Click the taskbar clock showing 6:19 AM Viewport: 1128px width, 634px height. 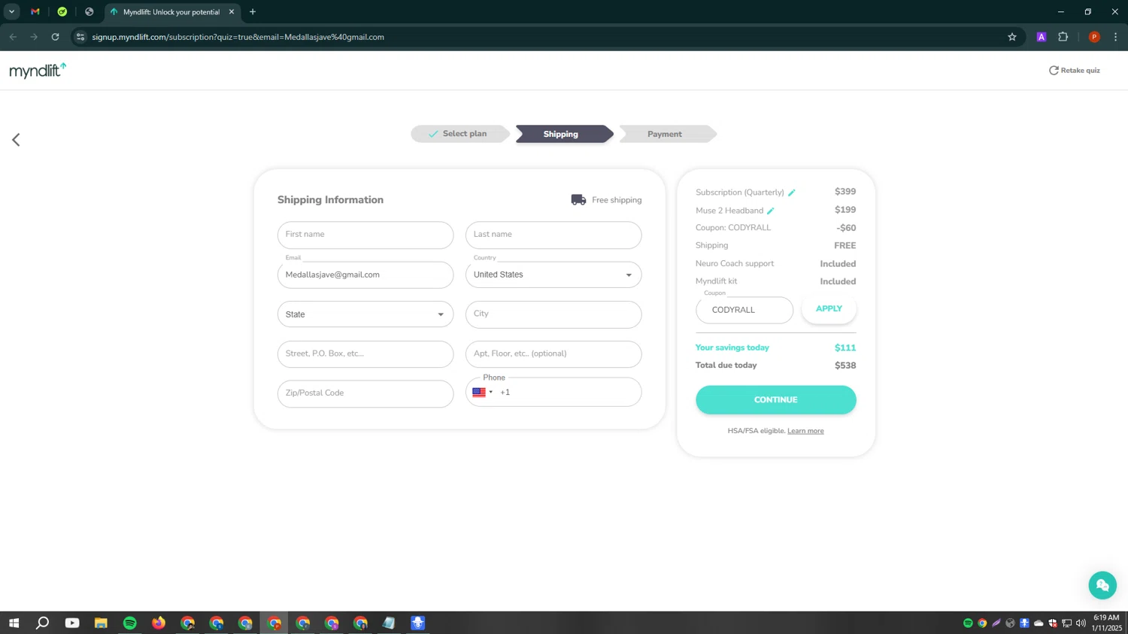pyautogui.click(x=1106, y=623)
